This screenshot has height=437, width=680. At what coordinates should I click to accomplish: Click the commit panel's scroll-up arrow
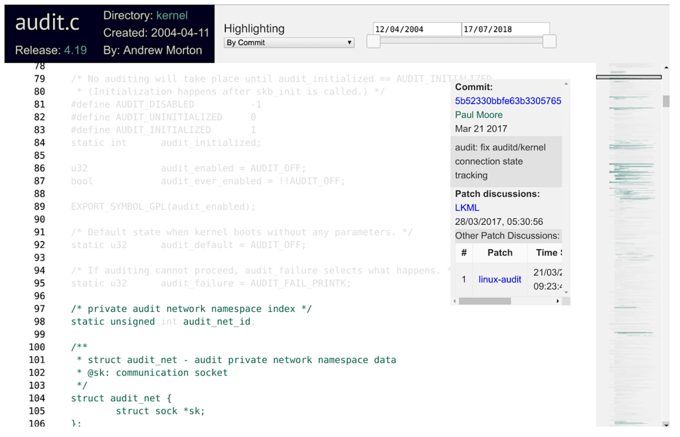(x=566, y=84)
